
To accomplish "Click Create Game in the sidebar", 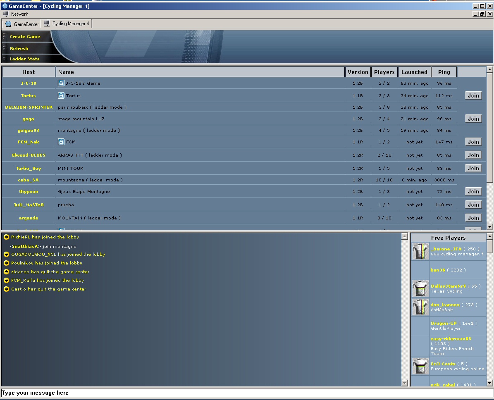I will click(x=25, y=36).
